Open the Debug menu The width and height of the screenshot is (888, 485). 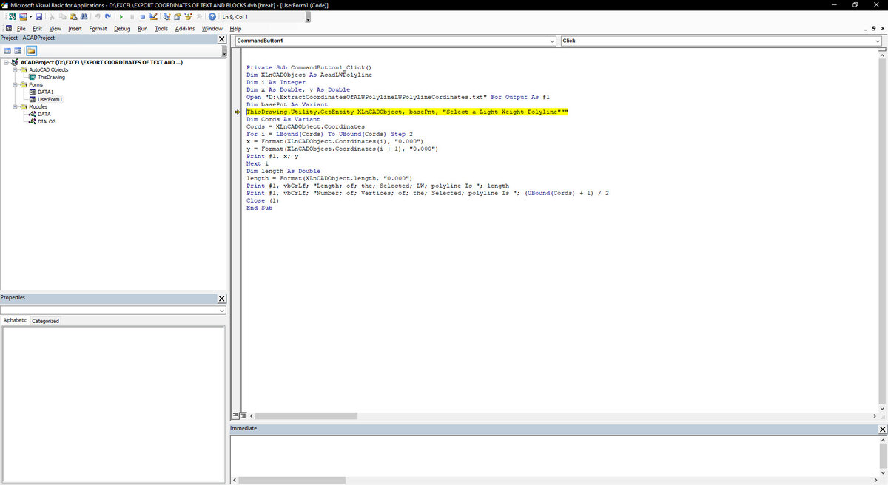122,29
